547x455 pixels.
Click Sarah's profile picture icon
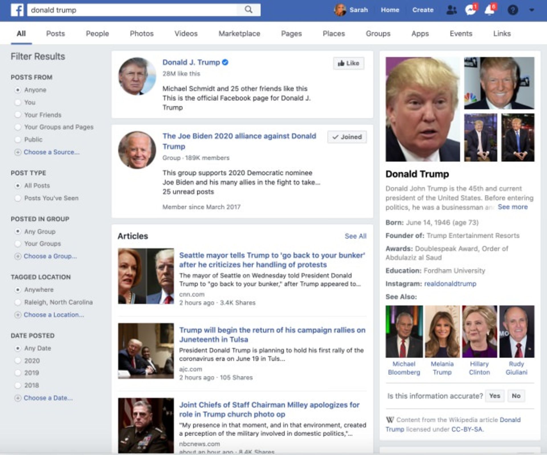click(340, 10)
